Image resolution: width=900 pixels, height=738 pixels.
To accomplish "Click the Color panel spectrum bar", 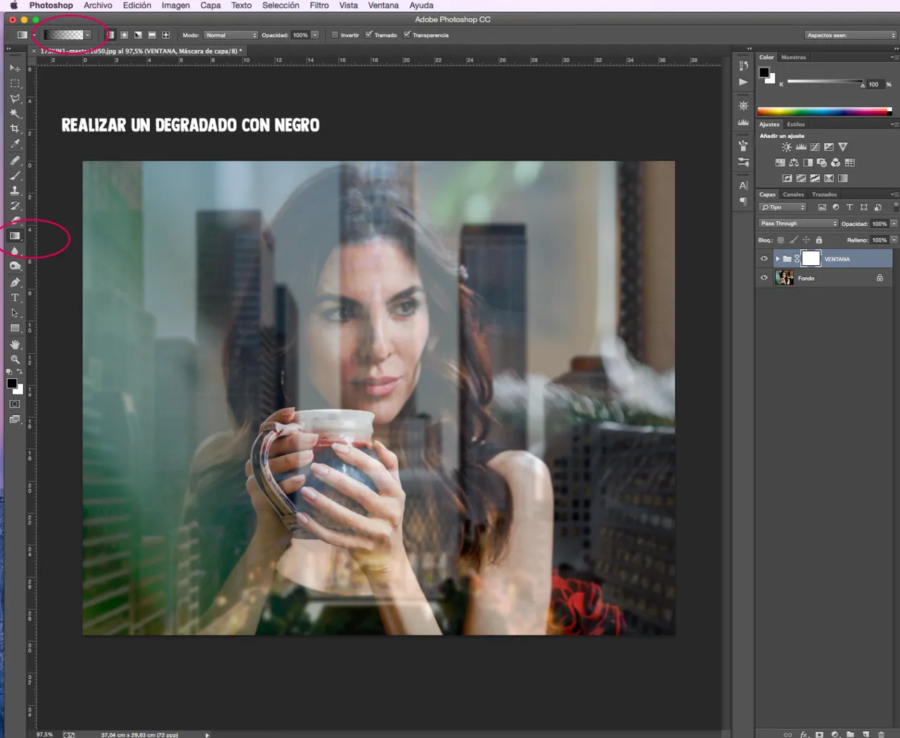I will pyautogui.click(x=824, y=111).
